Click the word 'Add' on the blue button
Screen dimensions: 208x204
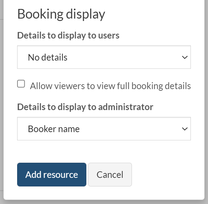(33, 175)
